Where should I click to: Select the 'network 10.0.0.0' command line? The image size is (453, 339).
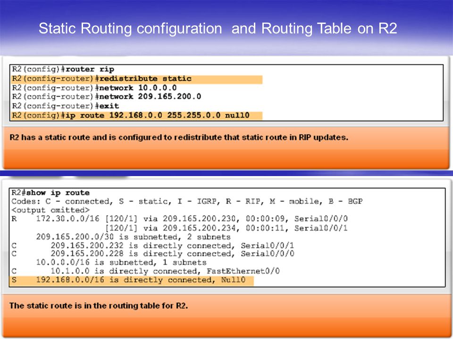(x=94, y=88)
